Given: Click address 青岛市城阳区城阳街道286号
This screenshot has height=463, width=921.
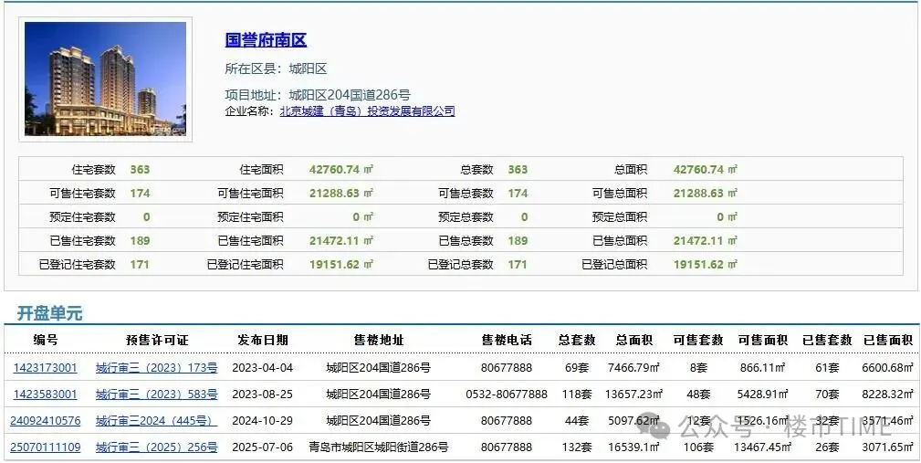Looking at the screenshot, I should coord(379,447).
